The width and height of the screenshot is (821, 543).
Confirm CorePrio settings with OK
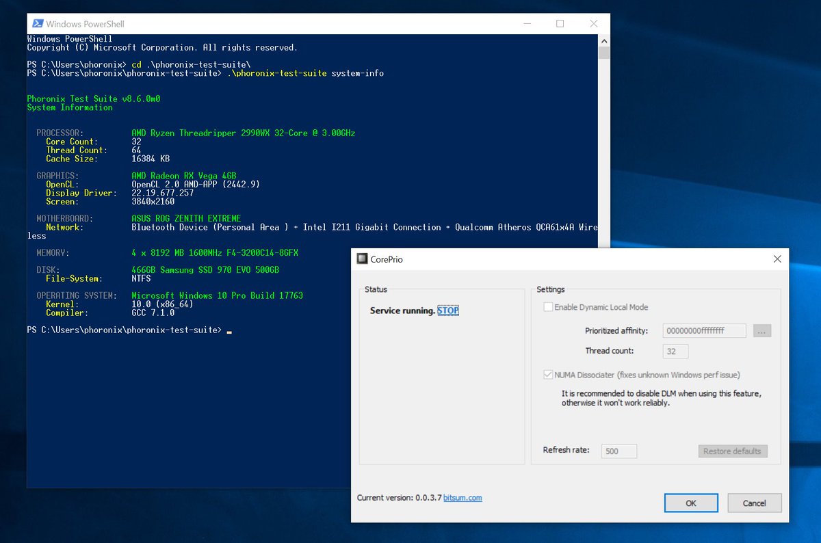[691, 503]
